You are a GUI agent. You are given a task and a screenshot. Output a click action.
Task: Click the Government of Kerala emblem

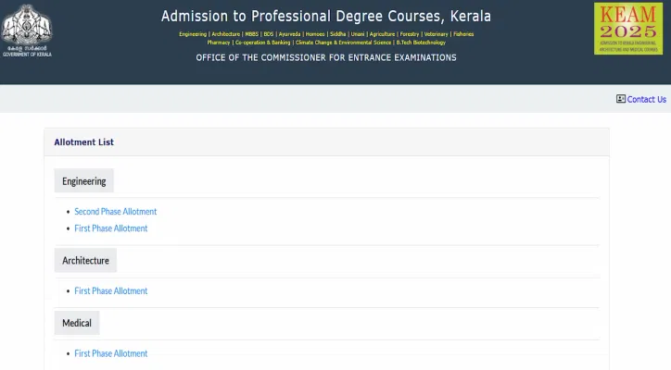point(26,24)
